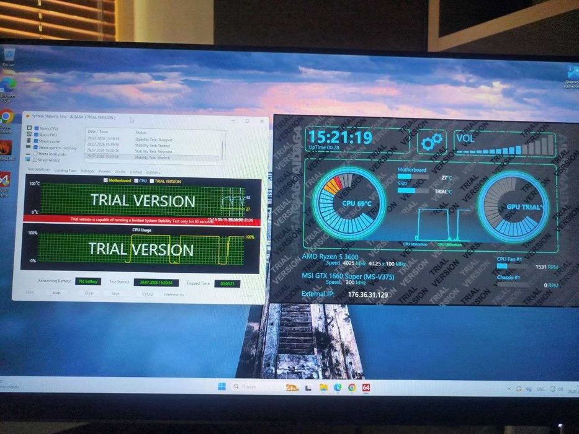Click the Motherboard temperature bar
This screenshot has width=579, height=434.
[x=413, y=177]
